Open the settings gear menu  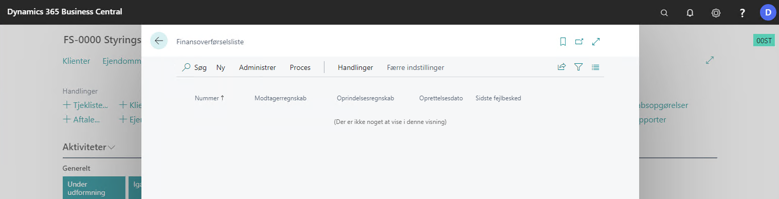[716, 13]
